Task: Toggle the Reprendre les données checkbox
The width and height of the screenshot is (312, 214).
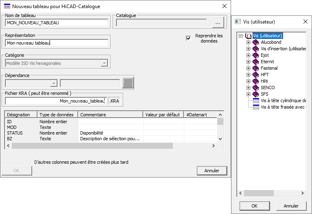Action: (x=188, y=38)
